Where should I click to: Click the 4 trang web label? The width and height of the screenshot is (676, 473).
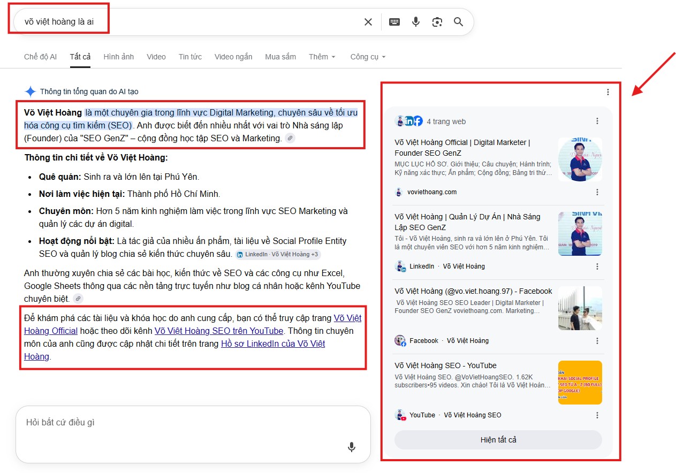[x=446, y=121]
